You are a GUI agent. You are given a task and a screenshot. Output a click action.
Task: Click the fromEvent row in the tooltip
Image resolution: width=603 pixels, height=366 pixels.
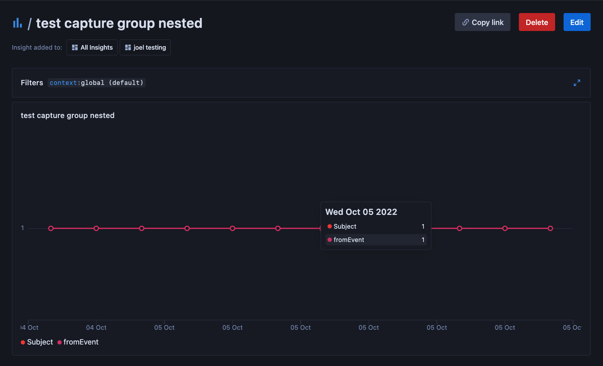click(x=376, y=240)
